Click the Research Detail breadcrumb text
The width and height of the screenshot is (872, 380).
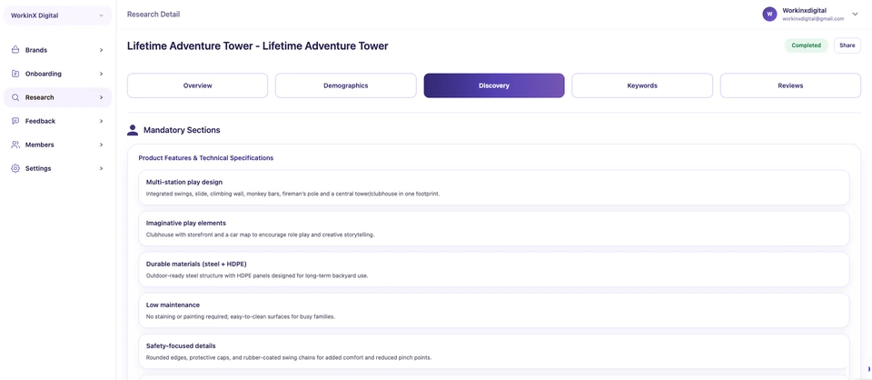coord(154,15)
